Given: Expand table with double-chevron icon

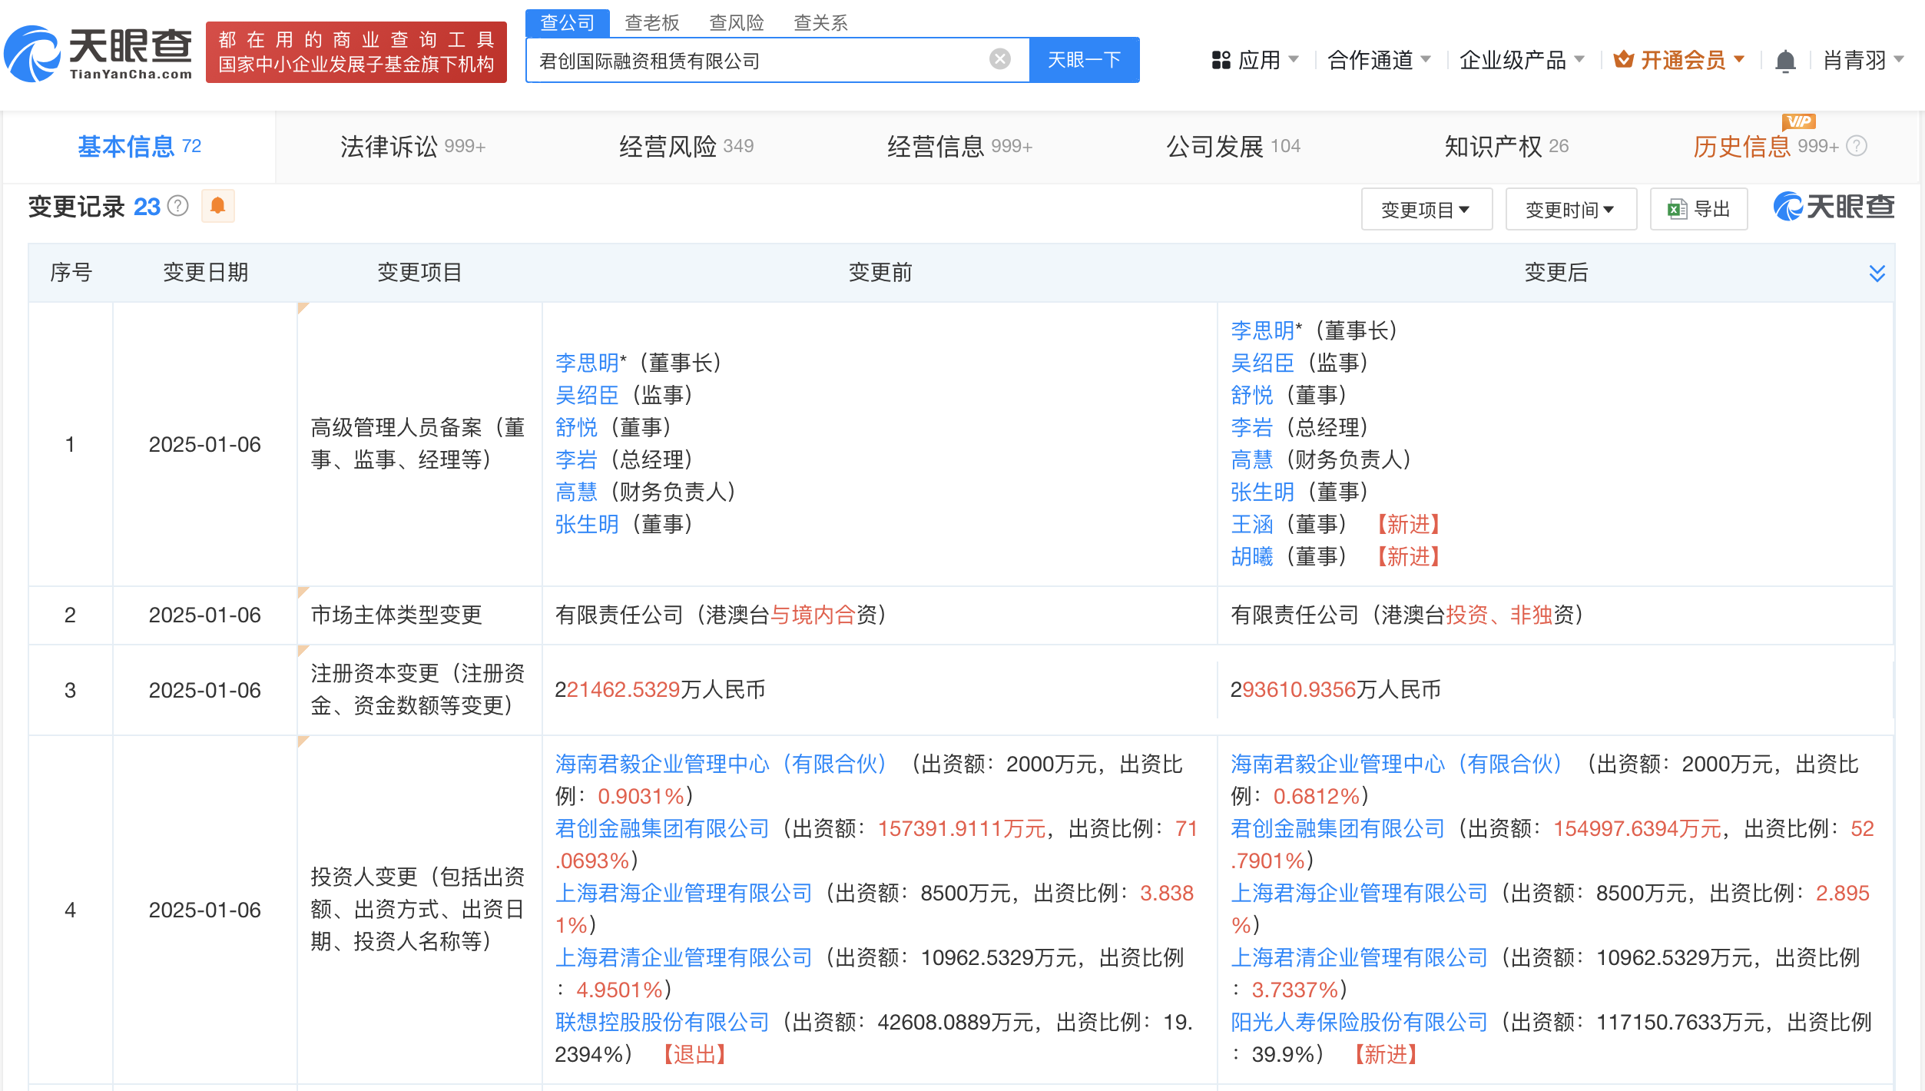Looking at the screenshot, I should 1877,273.
